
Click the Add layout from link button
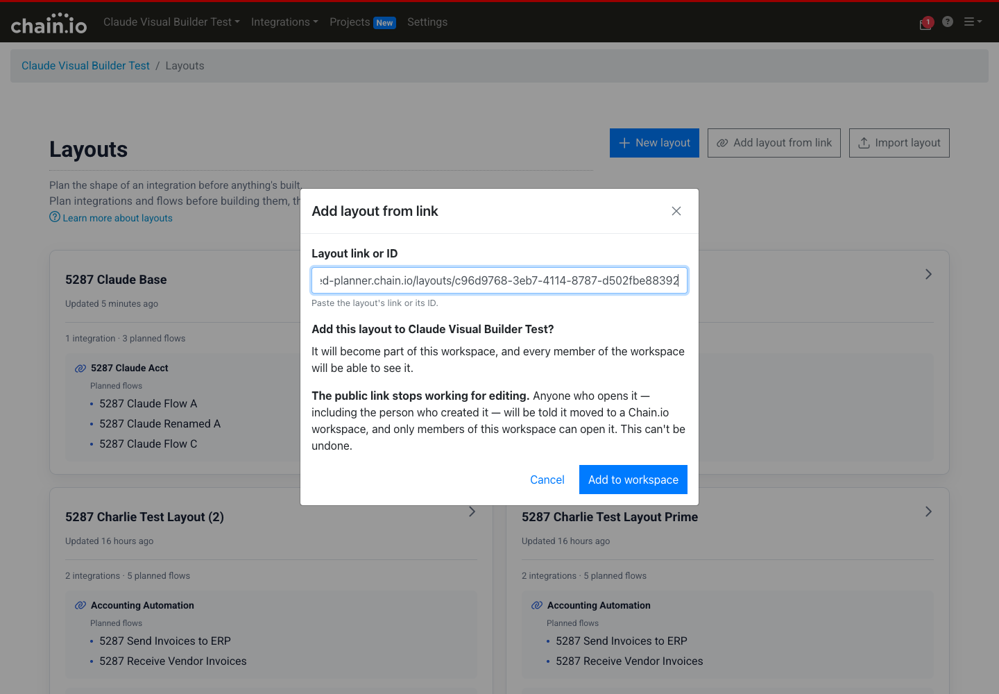tap(774, 143)
